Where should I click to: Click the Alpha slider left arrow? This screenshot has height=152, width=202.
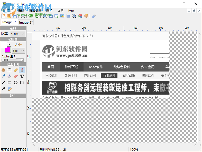pyautogui.click(x=3, y=60)
